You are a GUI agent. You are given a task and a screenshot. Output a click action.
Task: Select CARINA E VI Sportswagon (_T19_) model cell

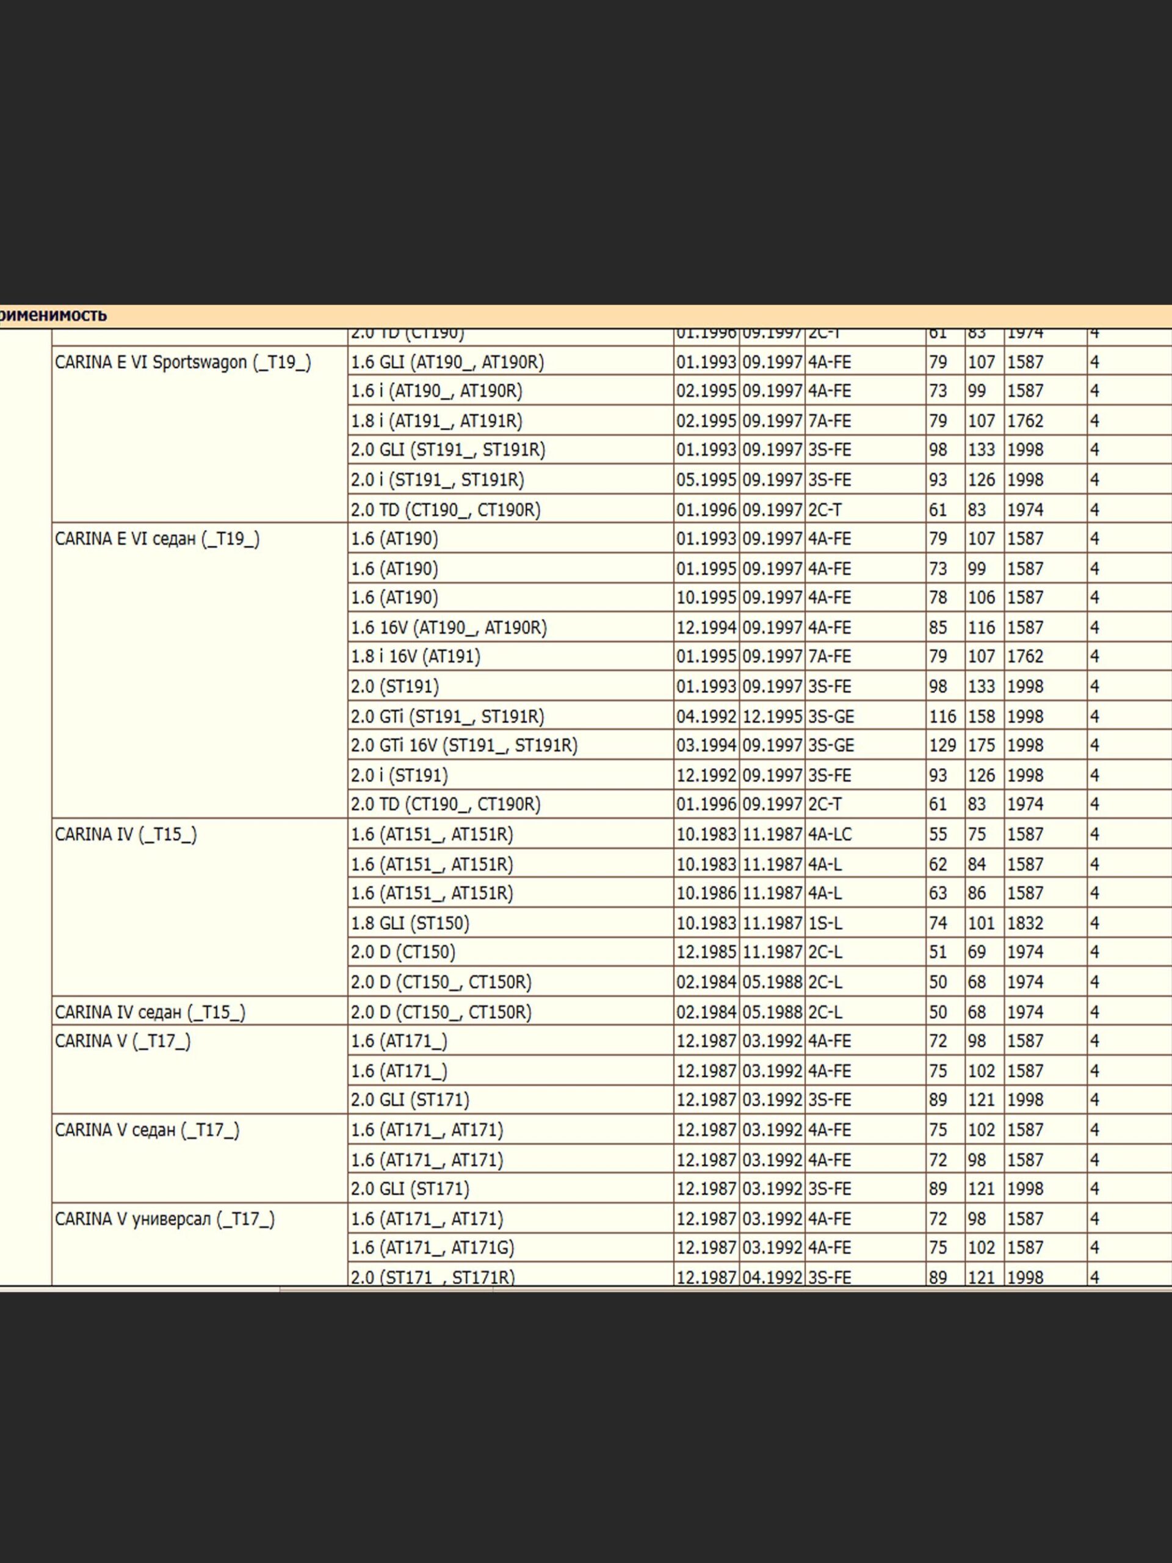point(183,363)
